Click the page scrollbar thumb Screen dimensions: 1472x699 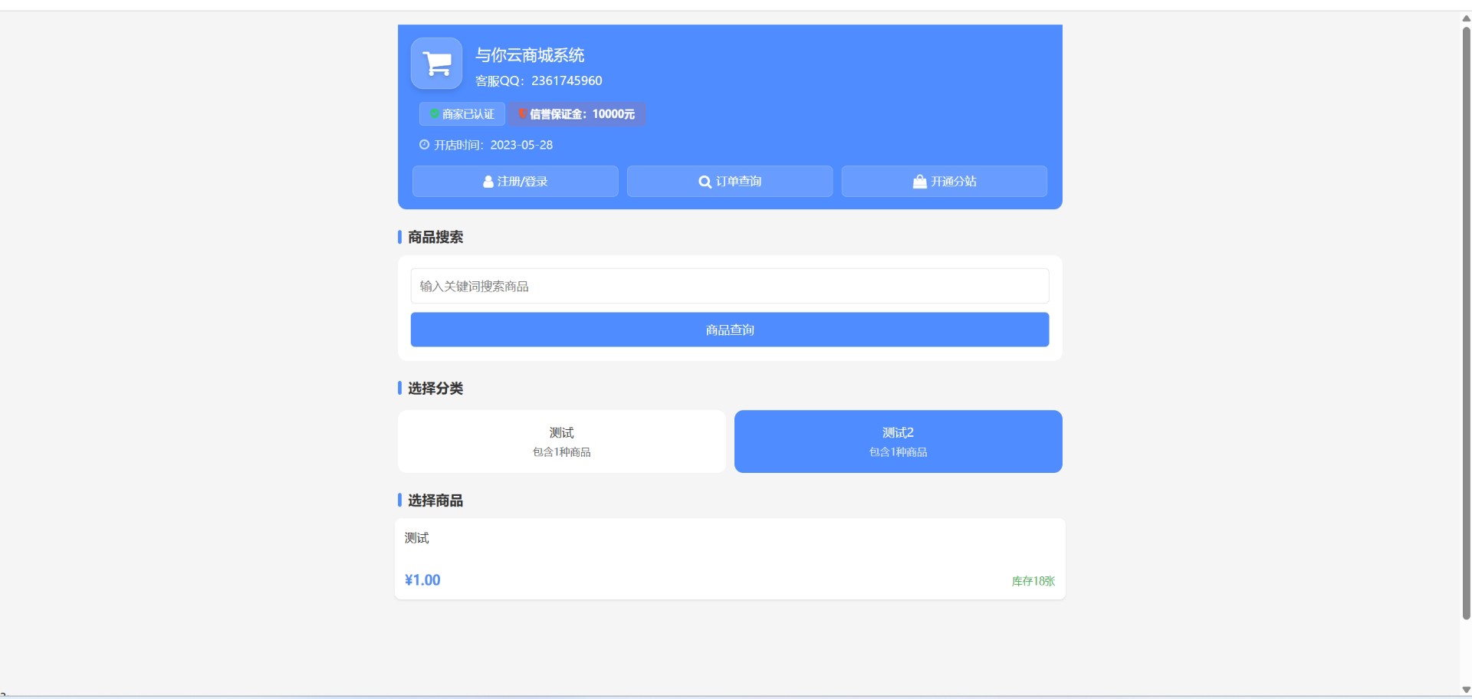pos(1466,322)
